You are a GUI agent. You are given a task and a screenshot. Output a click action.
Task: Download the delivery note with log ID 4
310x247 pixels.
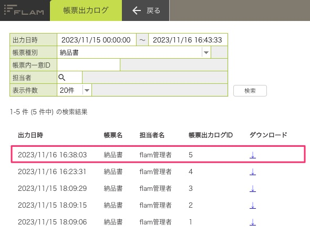pyautogui.click(x=253, y=171)
